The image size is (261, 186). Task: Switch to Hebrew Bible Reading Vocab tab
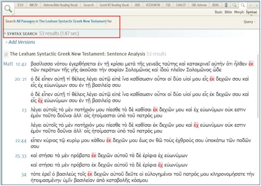(x=60, y=5)
